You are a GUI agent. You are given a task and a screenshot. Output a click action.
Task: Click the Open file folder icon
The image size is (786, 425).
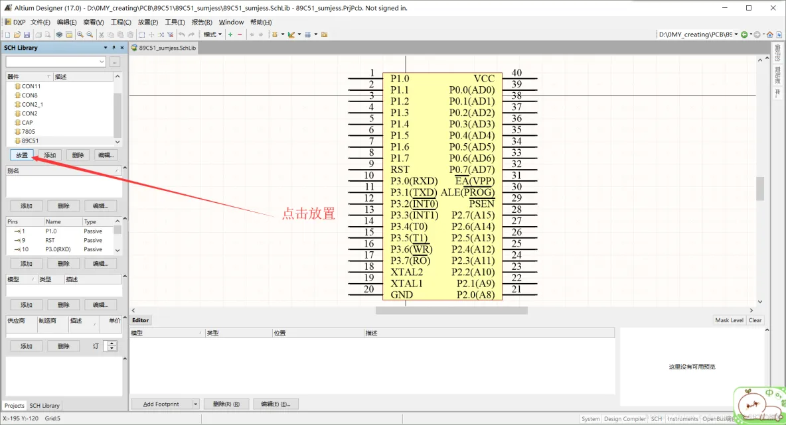(x=17, y=34)
